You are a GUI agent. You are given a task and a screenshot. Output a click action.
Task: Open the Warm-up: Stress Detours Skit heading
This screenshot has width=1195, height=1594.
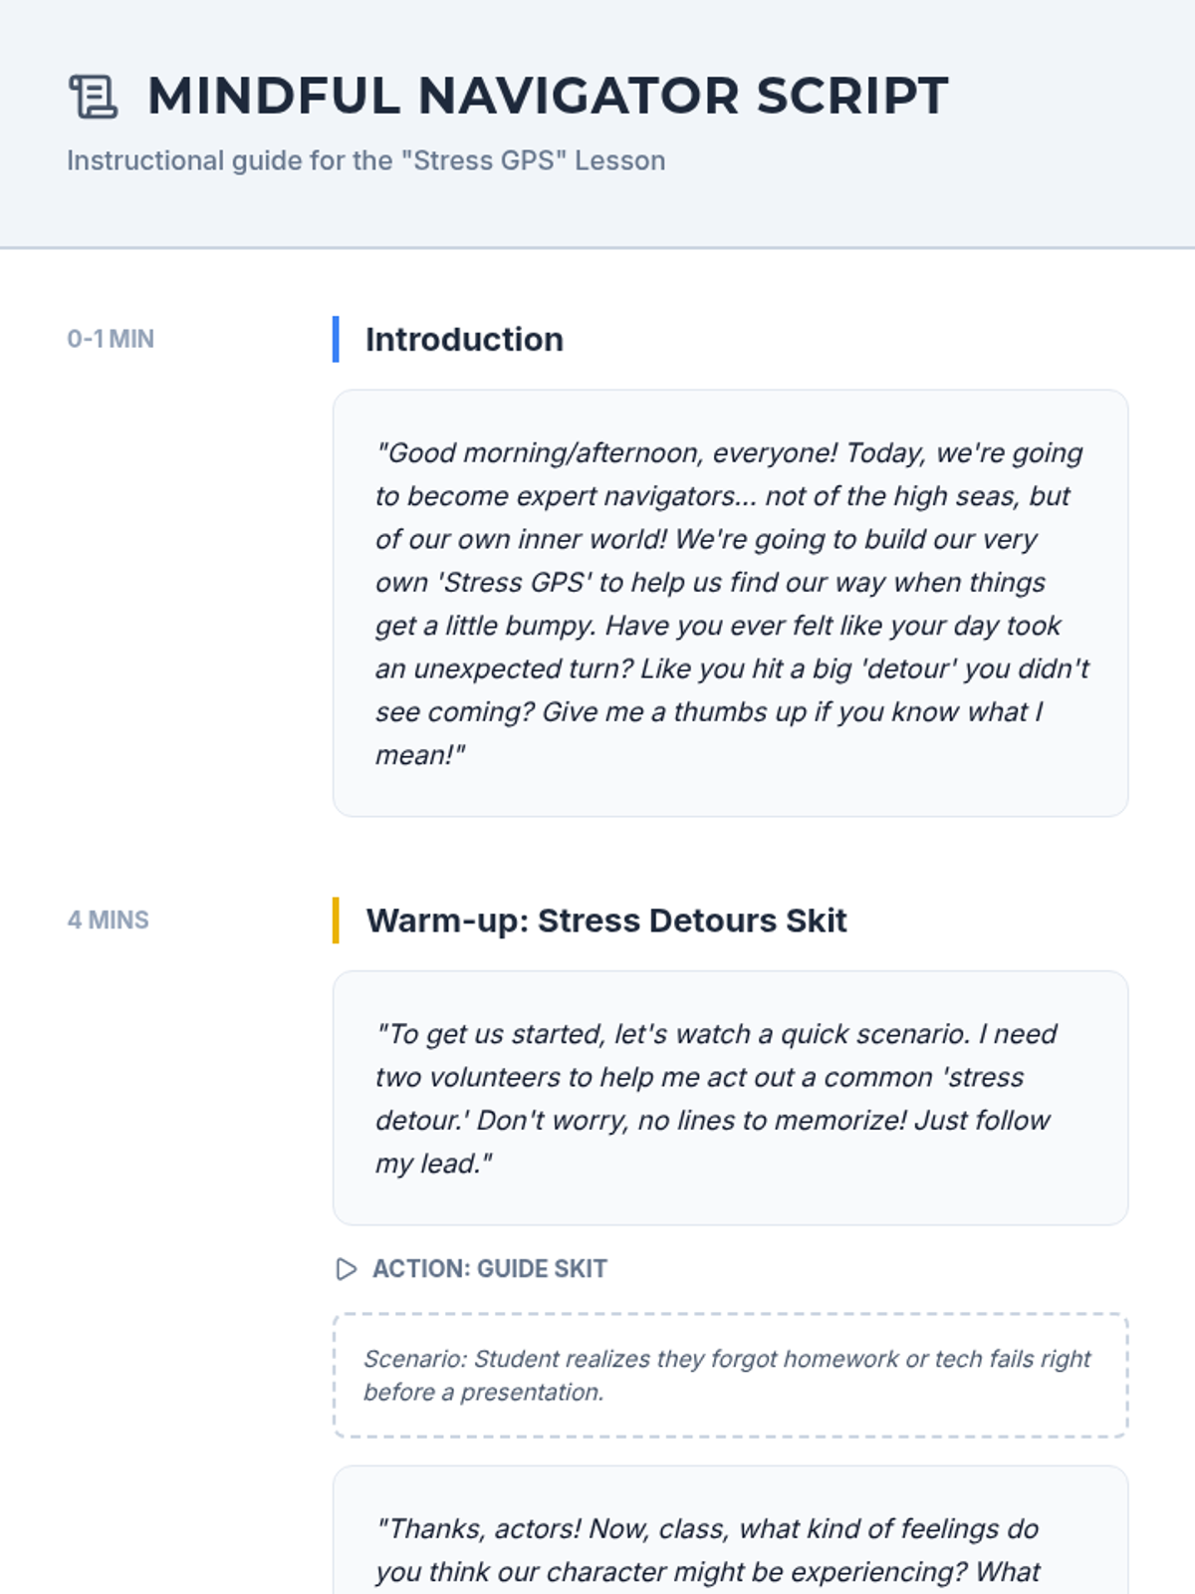coord(605,921)
